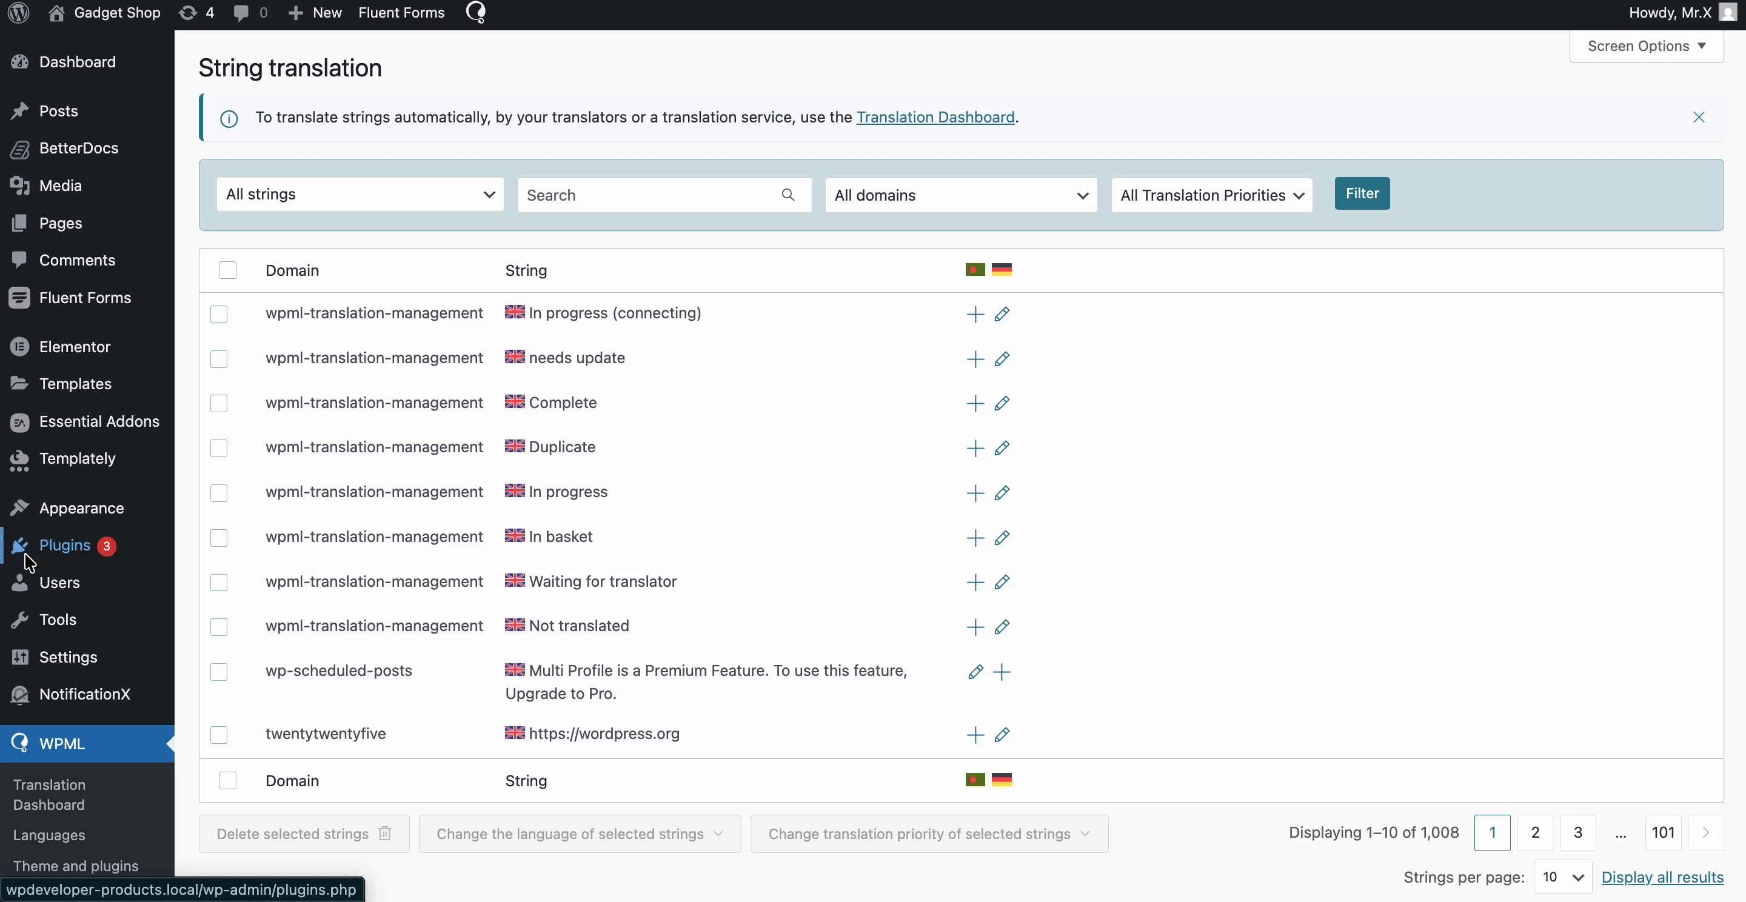Open the Translation Dashboard link
Screen dimensions: 1746x902
click(x=936, y=116)
